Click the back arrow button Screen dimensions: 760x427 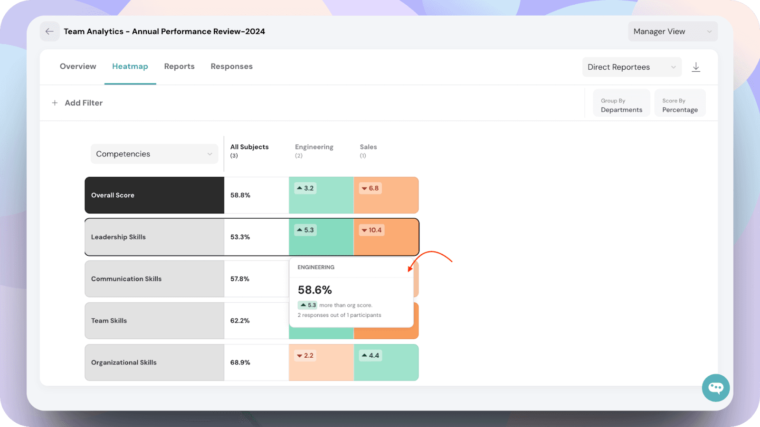click(x=49, y=31)
